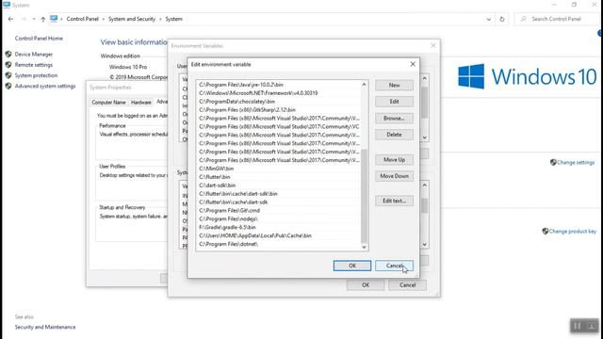Viewport: 603px width, 339px height.
Task: Cancel the Edit environment variable dialog
Action: tap(394, 266)
